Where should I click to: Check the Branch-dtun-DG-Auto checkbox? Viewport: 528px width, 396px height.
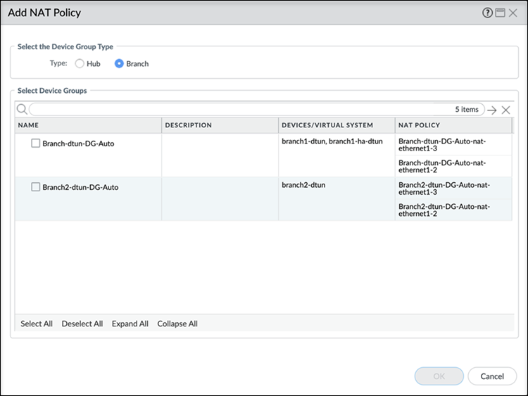(36, 143)
